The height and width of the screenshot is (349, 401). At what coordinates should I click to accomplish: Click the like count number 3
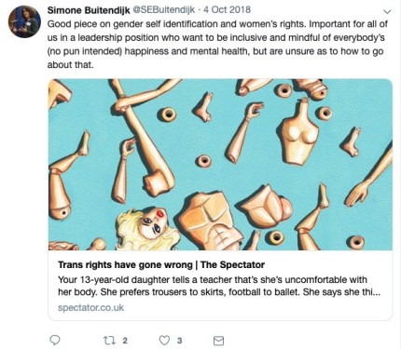179,341
